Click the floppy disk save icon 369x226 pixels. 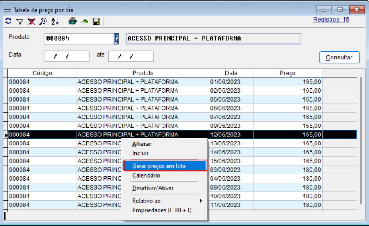(96, 22)
